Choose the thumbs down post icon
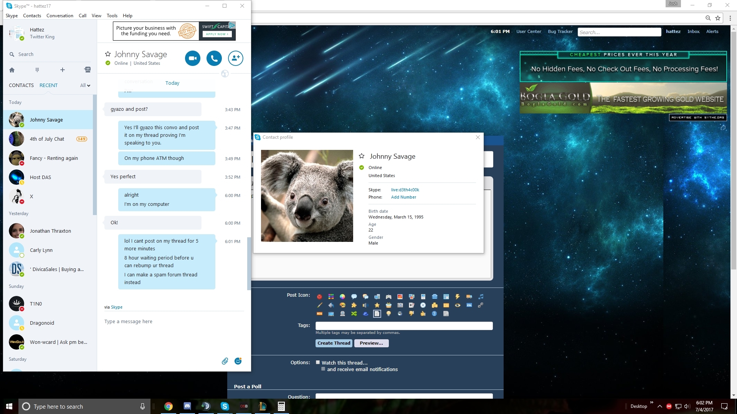Viewport: 737px width, 414px height. pyautogui.click(x=411, y=314)
